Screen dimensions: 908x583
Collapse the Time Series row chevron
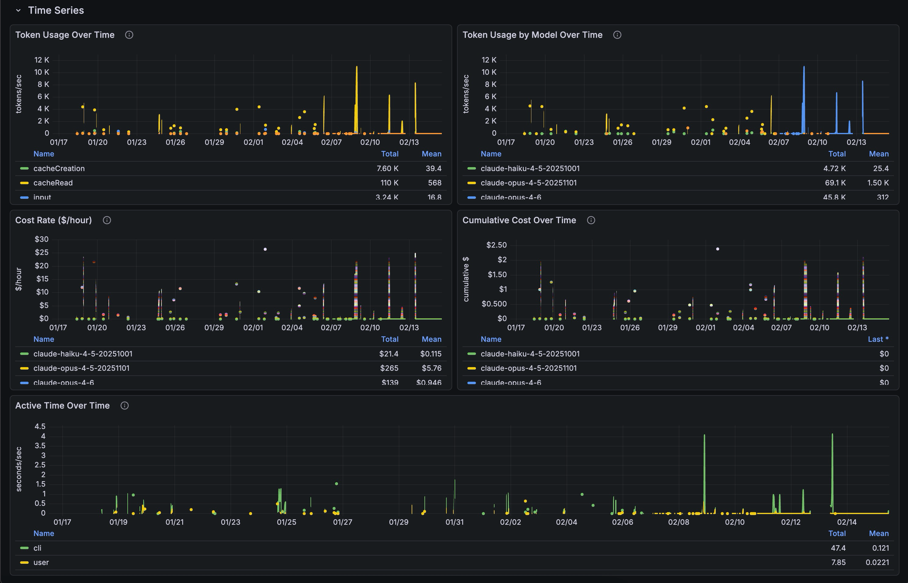tap(18, 11)
